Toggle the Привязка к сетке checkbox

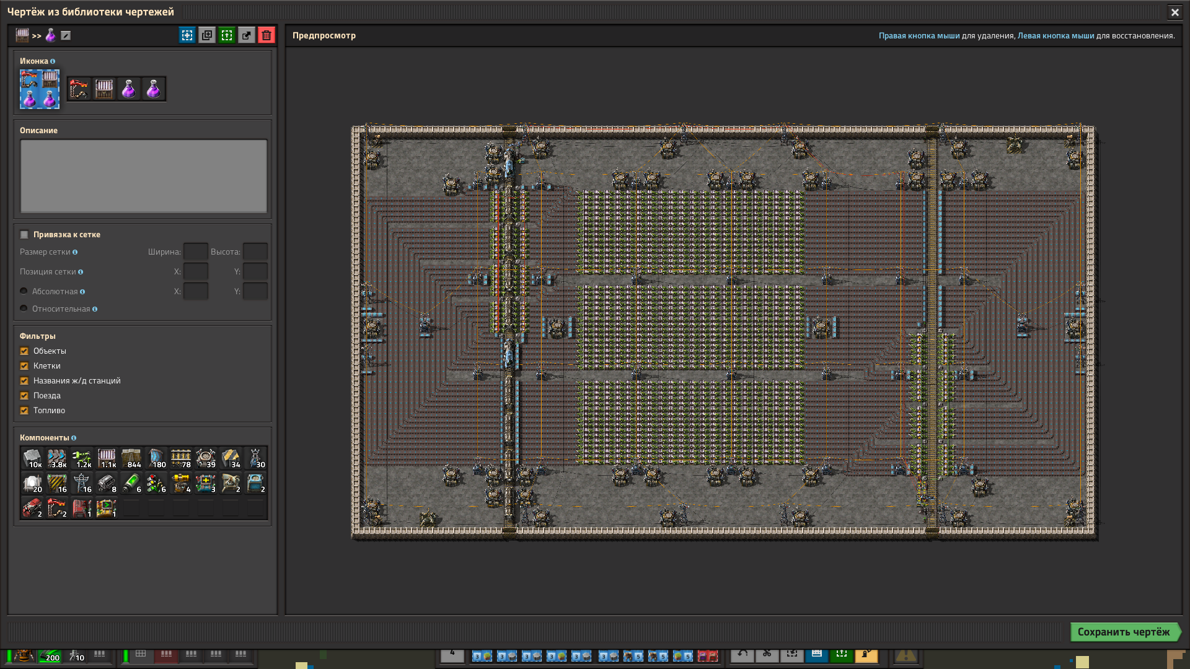[x=24, y=235]
